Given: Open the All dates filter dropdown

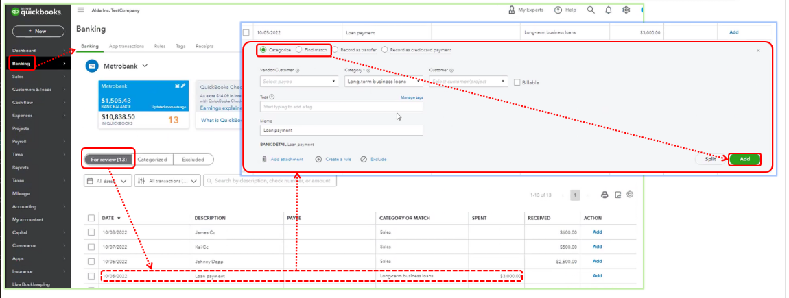Looking at the screenshot, I should [x=108, y=181].
